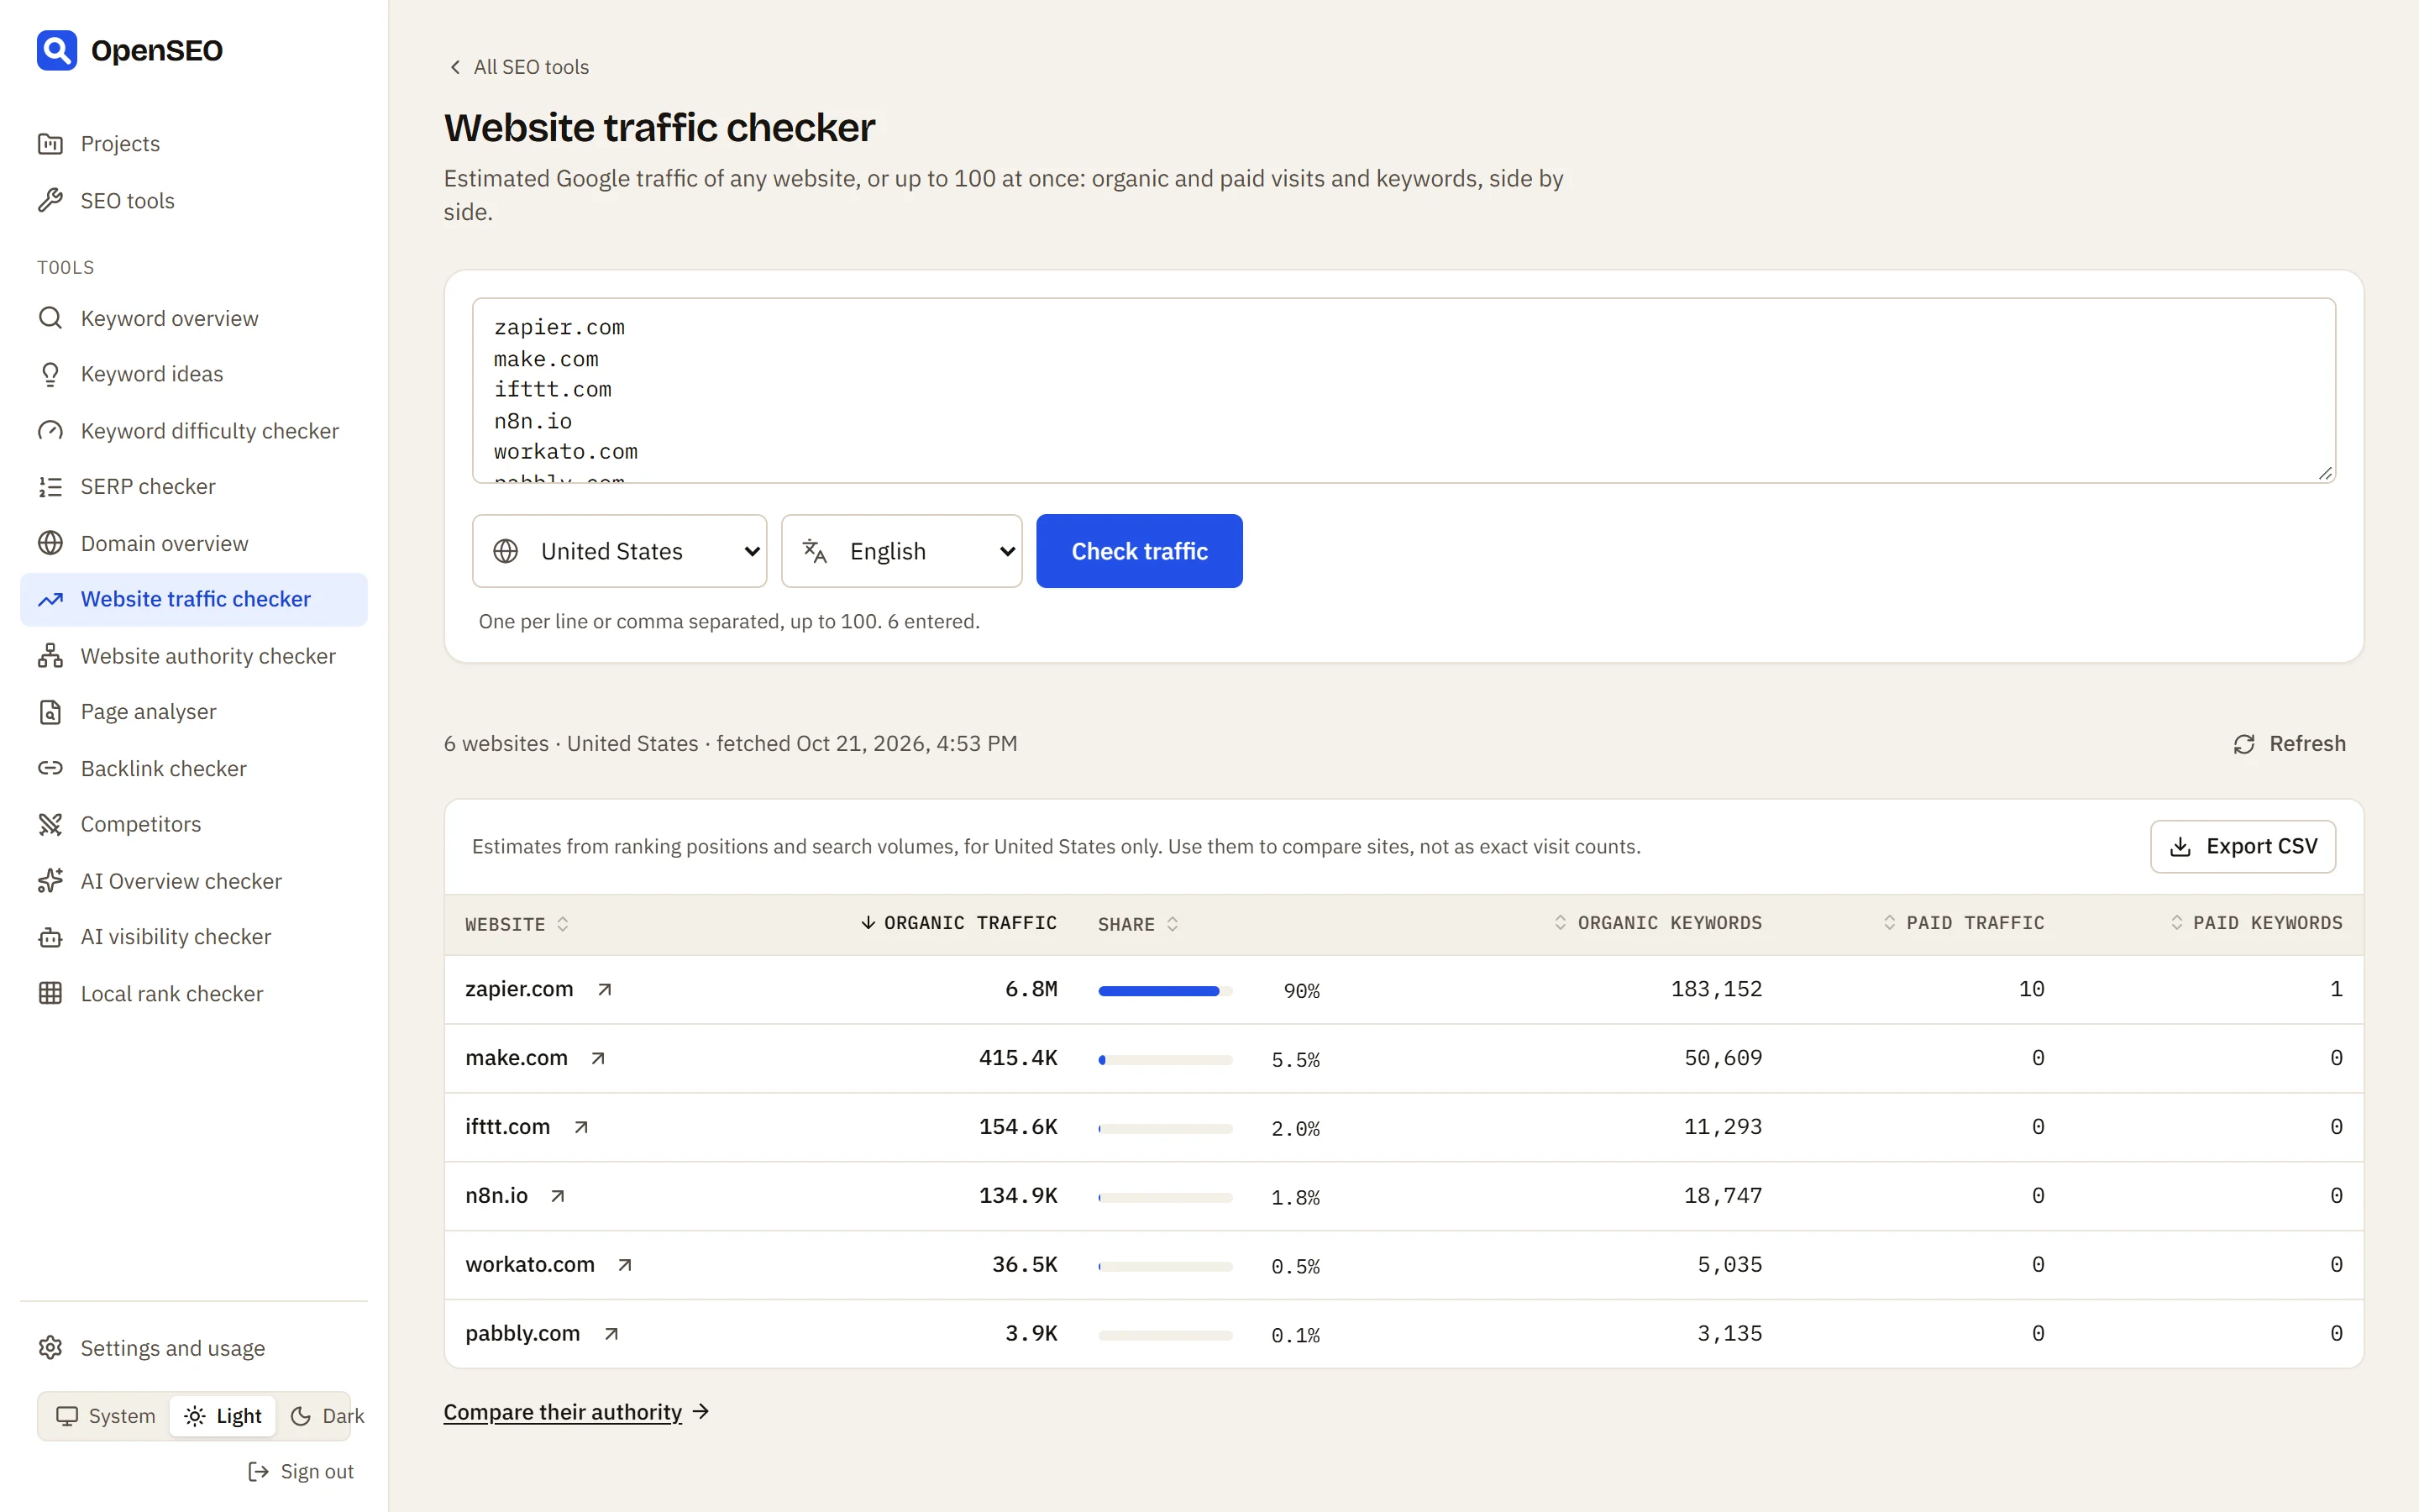
Task: Open external link icon next to workato.com
Action: pyautogui.click(x=625, y=1265)
